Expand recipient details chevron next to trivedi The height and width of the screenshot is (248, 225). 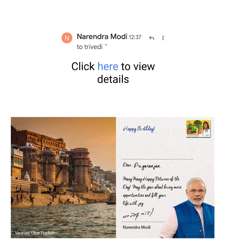pos(106,45)
